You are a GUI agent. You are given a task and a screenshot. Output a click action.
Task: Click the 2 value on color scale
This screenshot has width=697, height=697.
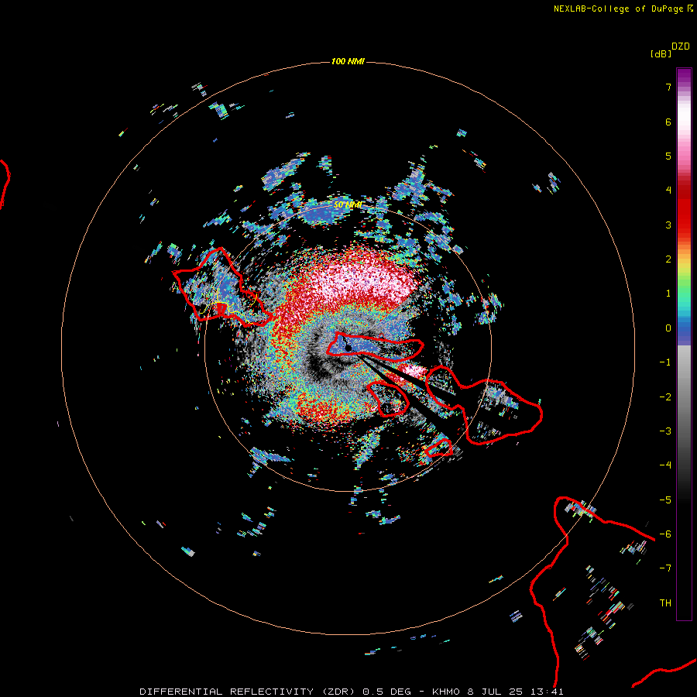click(x=668, y=259)
